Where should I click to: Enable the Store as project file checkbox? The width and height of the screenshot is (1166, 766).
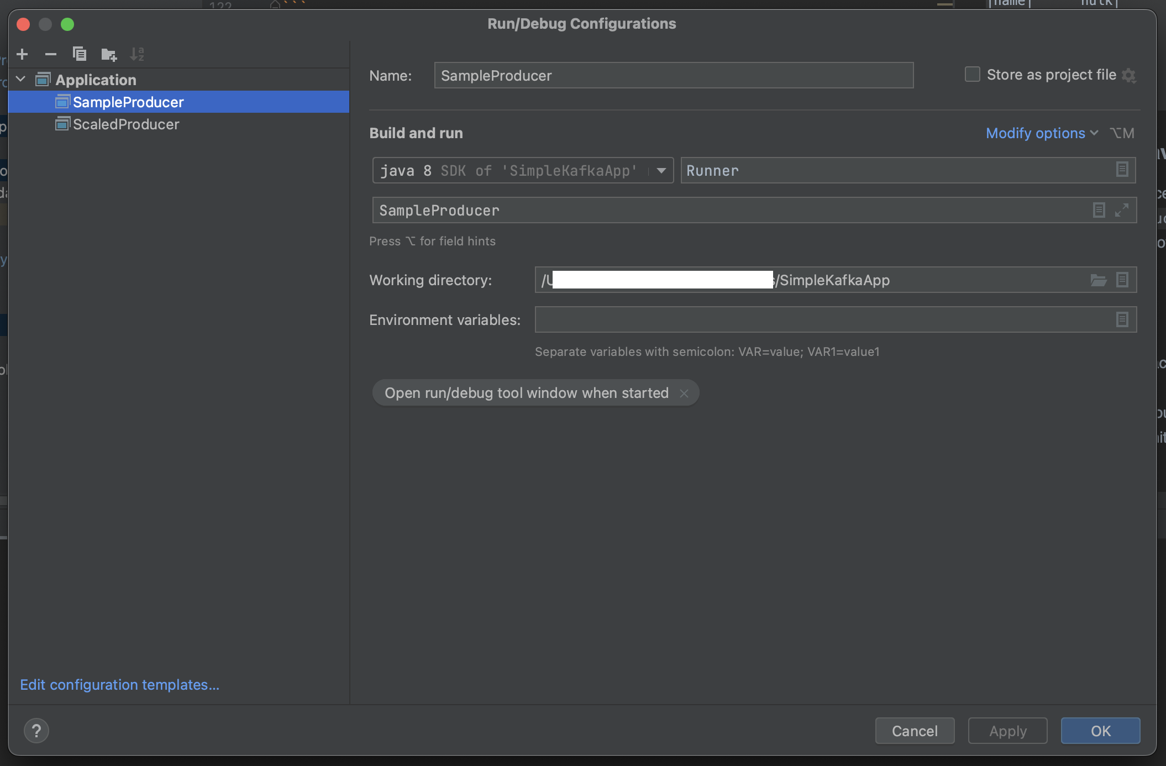973,75
